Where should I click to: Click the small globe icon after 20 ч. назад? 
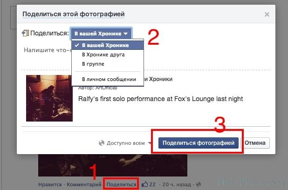coord(199,184)
